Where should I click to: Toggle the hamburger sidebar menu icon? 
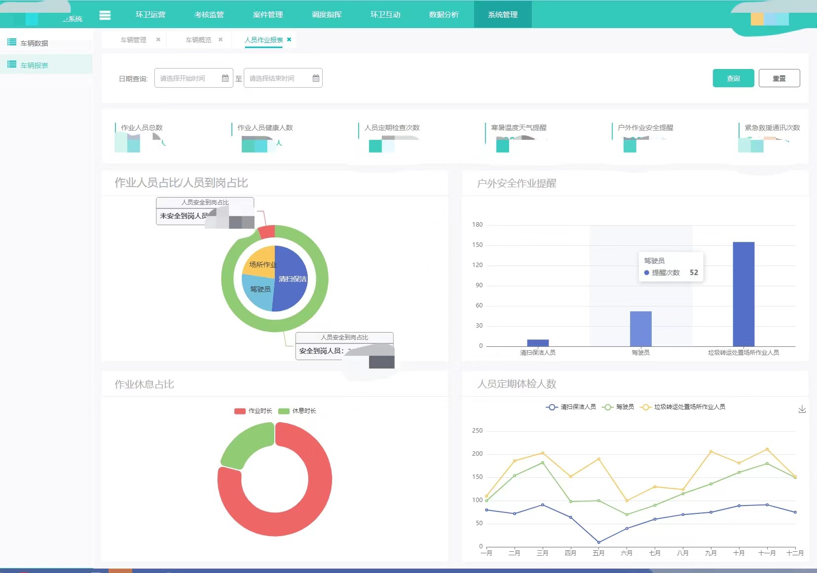[x=105, y=15]
